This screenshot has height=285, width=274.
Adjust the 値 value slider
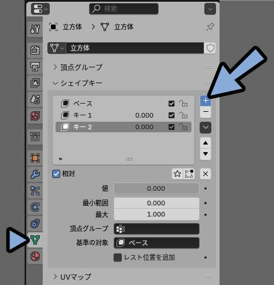[156, 188]
